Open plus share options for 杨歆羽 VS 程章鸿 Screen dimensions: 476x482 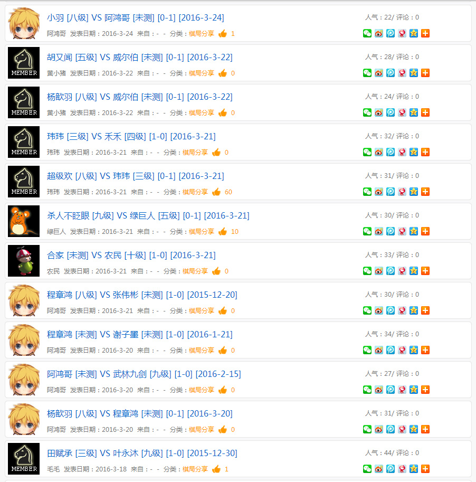[425, 429]
